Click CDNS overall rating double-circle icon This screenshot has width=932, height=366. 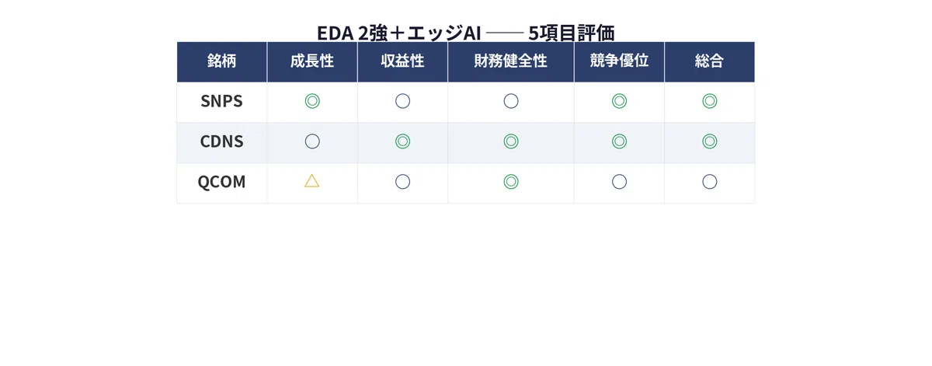coord(710,141)
